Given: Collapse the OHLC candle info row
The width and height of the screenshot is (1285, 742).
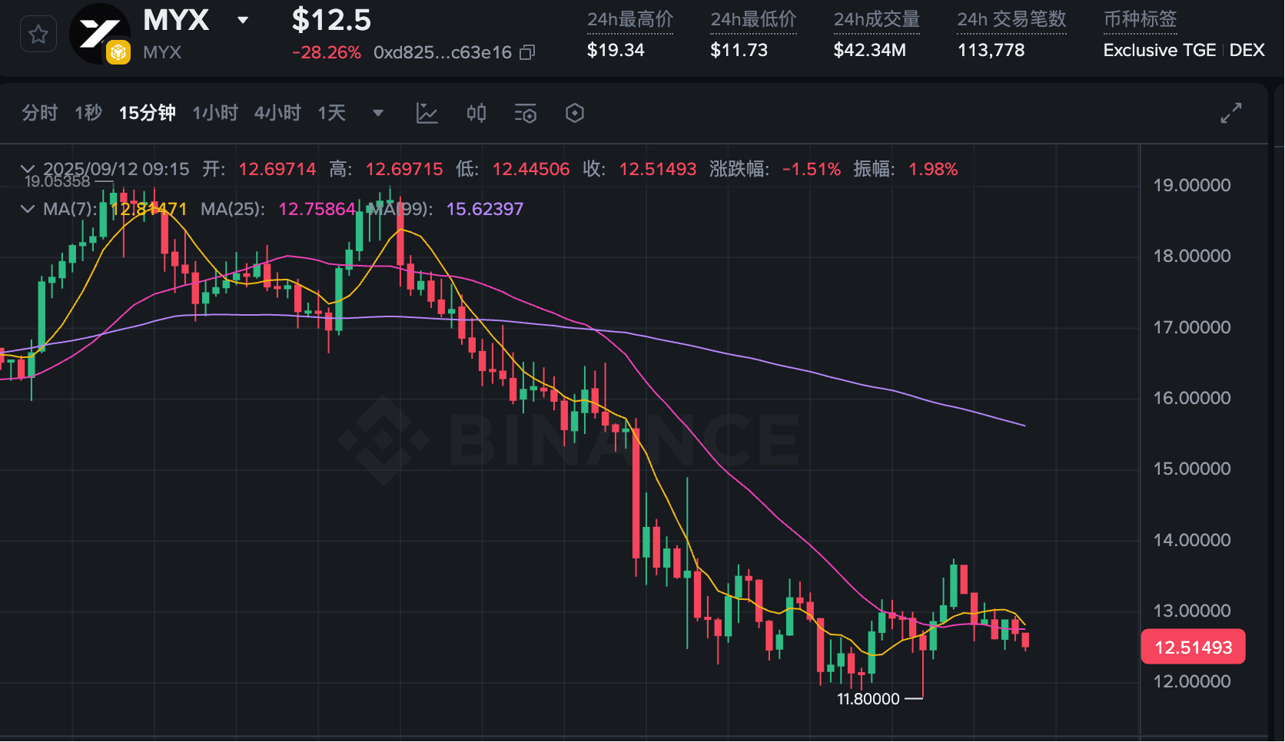Looking at the screenshot, I should tap(28, 169).
